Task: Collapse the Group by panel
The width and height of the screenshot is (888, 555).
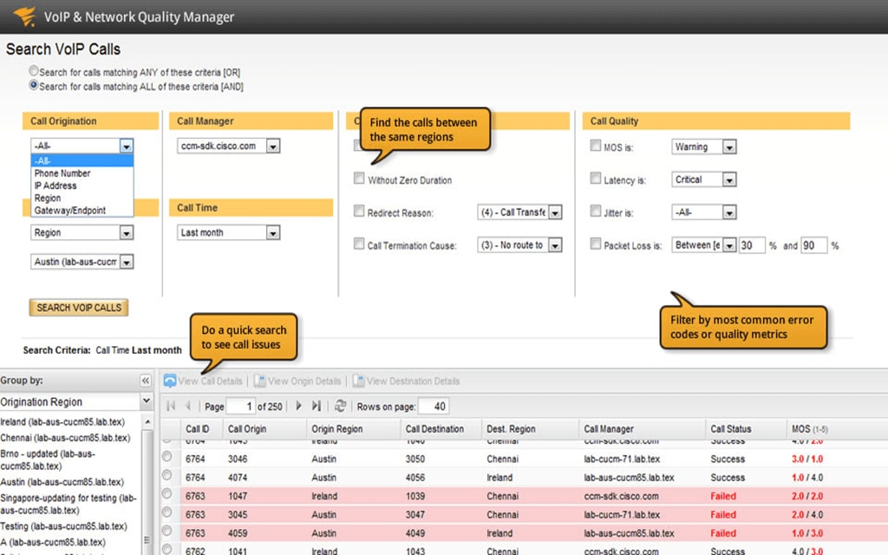Action: (x=145, y=381)
